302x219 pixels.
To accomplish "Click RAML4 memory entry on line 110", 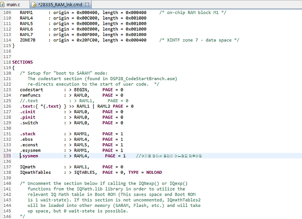I will (x=26, y=18).
